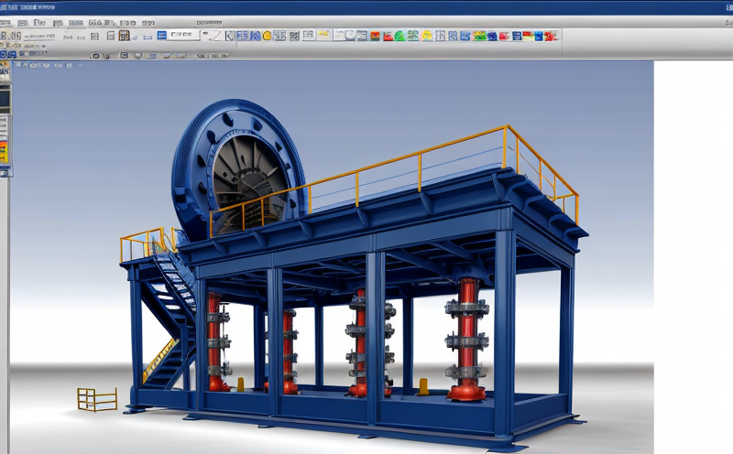
Task: Click the green leaf toolbar icon
Action: point(399,36)
